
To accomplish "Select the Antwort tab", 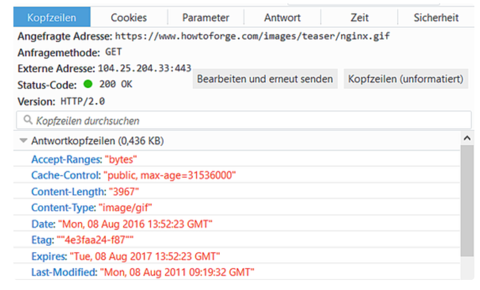I will tap(282, 17).
